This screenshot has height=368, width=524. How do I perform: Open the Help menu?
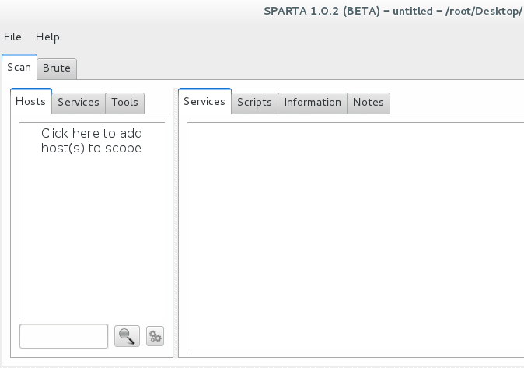(x=47, y=37)
